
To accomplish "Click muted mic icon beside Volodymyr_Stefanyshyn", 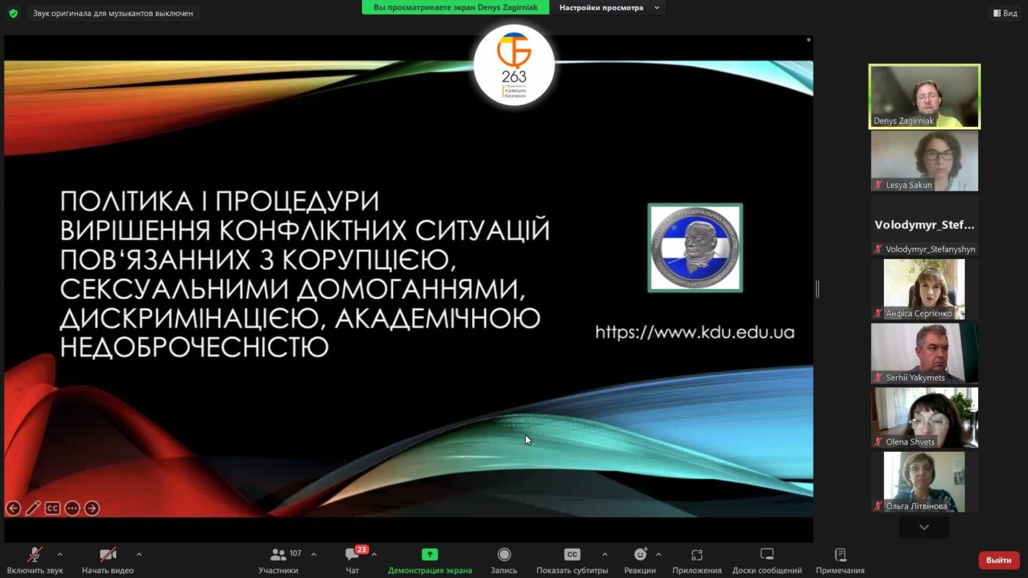I will click(877, 249).
